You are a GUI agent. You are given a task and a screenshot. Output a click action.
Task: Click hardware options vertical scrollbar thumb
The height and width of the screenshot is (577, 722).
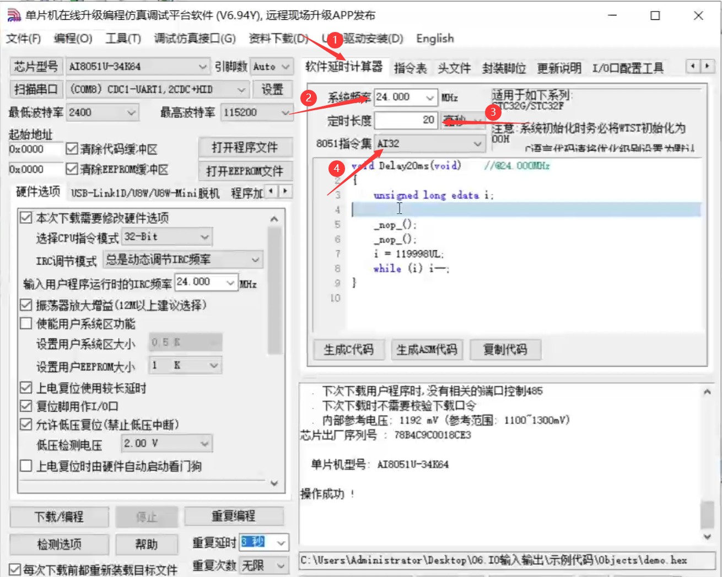click(x=274, y=289)
